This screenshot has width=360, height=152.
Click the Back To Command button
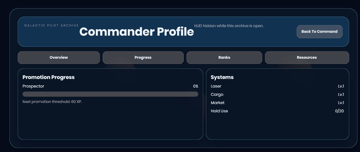(x=319, y=32)
